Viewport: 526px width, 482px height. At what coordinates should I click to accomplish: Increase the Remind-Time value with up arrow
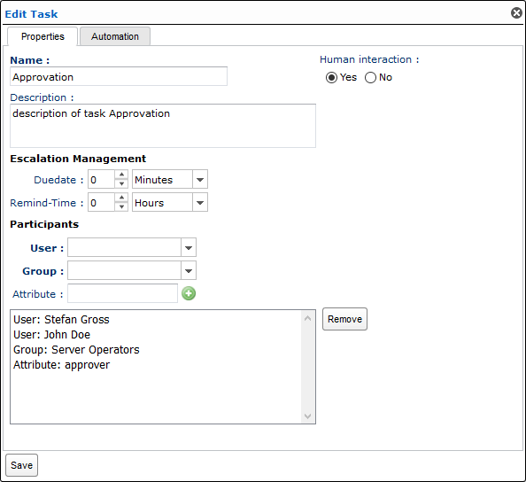[x=121, y=198]
